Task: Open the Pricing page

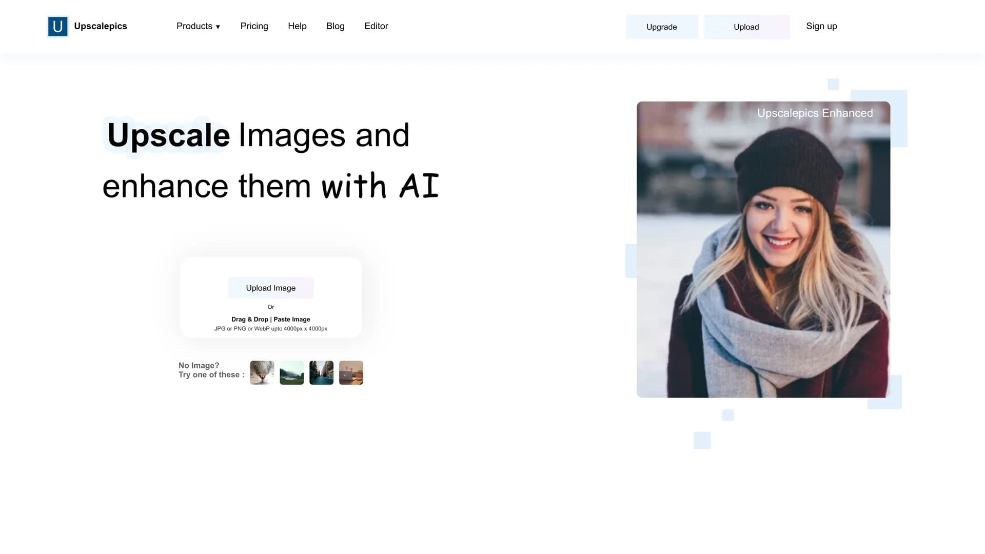Action: (254, 26)
